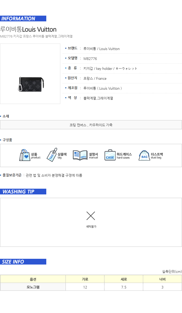This screenshot has width=182, height=313.
Task: Select the WASHING TIP section header
Action: pyautogui.click(x=23, y=192)
